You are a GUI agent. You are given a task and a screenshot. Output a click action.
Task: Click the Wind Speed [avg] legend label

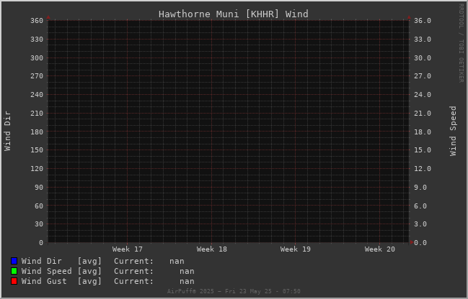(x=61, y=272)
